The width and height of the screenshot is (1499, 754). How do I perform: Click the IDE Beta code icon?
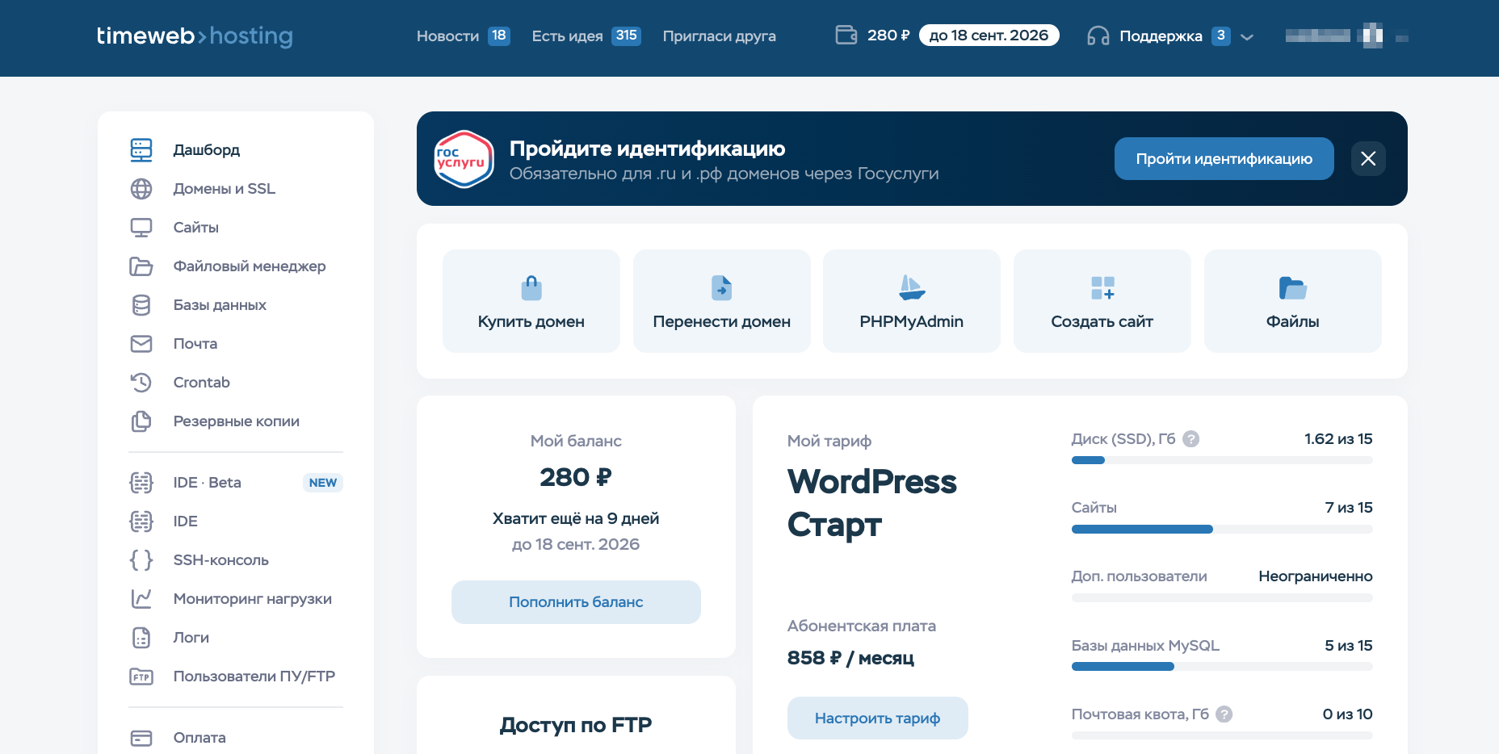pos(141,482)
